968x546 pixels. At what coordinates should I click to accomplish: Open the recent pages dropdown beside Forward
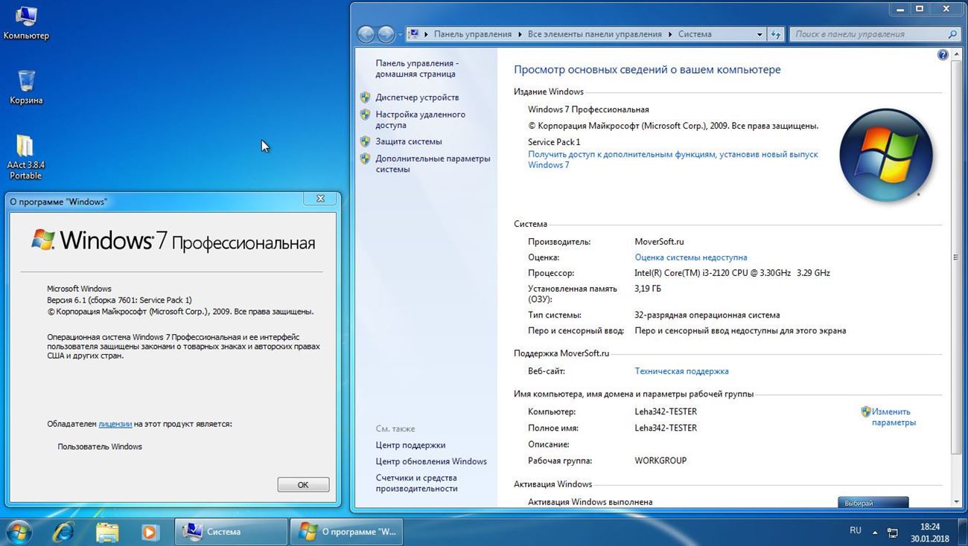pos(400,34)
